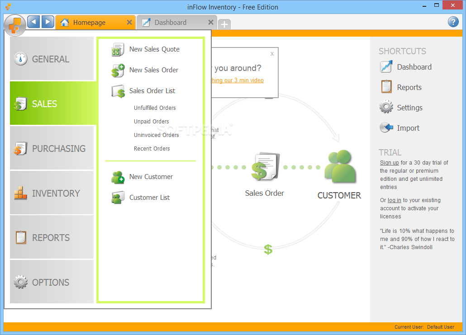Image resolution: width=466 pixels, height=335 pixels.
Task: Click the New Customer icon
Action: 118,177
